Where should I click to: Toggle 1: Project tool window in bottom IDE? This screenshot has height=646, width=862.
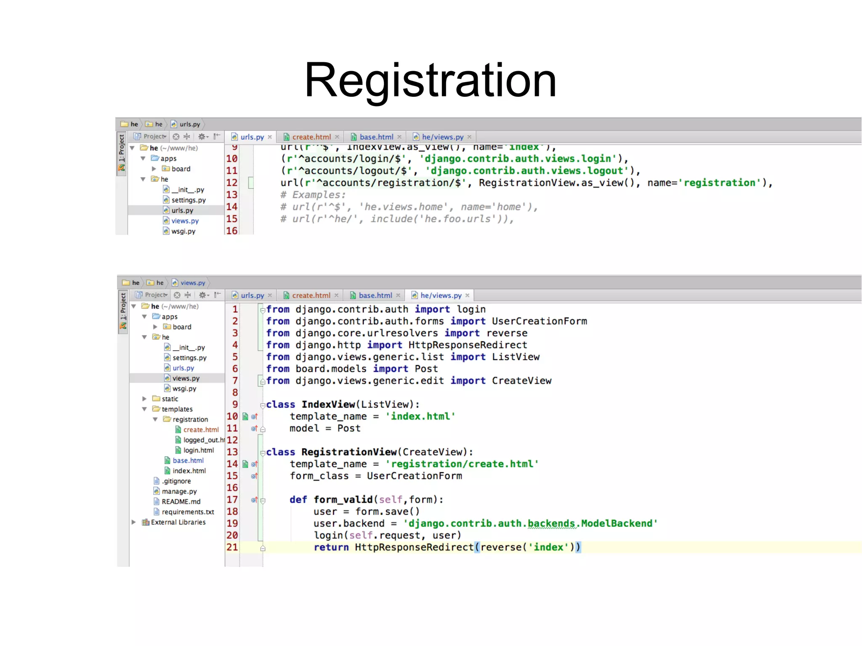(x=122, y=312)
